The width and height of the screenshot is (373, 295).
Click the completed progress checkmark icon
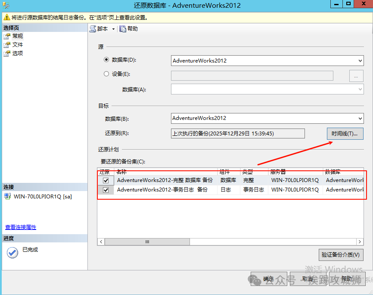(12, 252)
